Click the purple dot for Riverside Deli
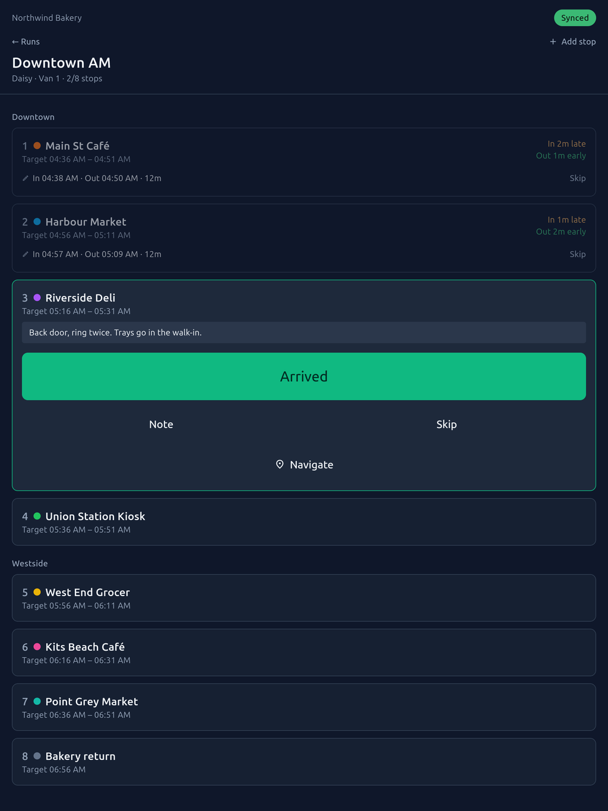Screen dimensions: 608x811 point(37,297)
